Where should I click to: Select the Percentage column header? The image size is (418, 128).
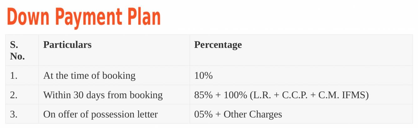tap(301, 50)
